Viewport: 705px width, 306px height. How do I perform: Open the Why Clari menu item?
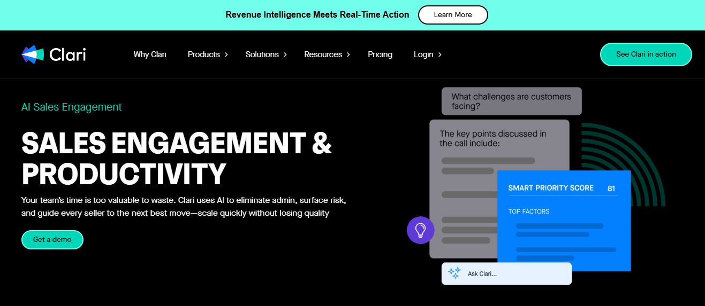(150, 54)
